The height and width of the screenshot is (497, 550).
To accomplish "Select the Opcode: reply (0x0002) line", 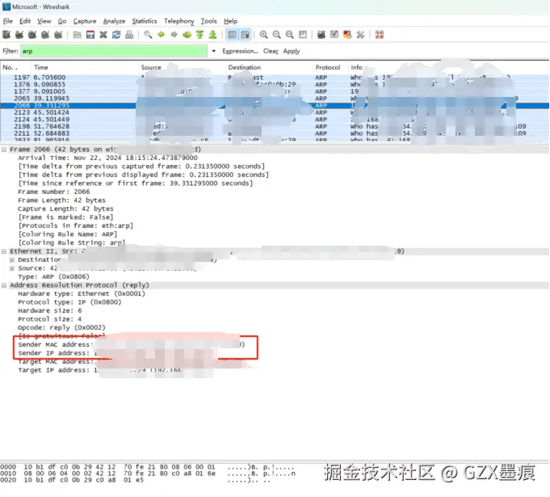I will tap(61, 327).
